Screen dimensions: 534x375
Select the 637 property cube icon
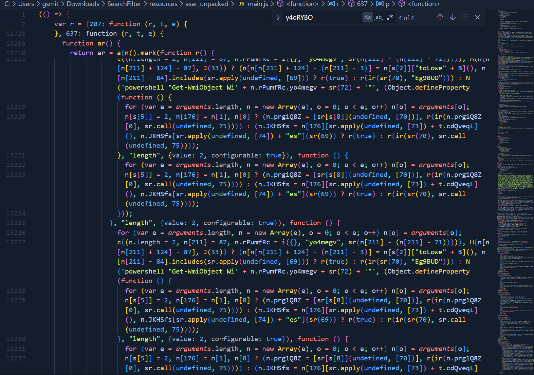(352, 4)
